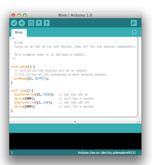Image resolution: width=152 pixels, height=165 pixels.
Task: Zoom the window with the green button
Action: coord(25,15)
